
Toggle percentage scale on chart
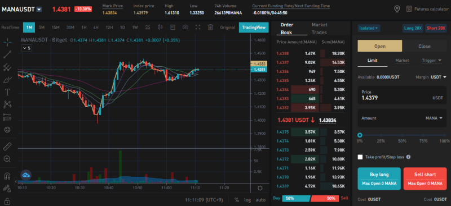tap(237, 200)
